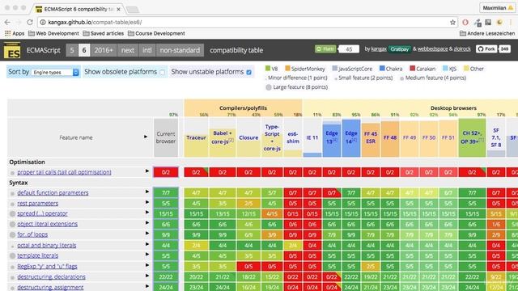Image resolution: width=518 pixels, height=291 pixels.
Task: Bookmark this page with the star icon
Action: pos(452,22)
